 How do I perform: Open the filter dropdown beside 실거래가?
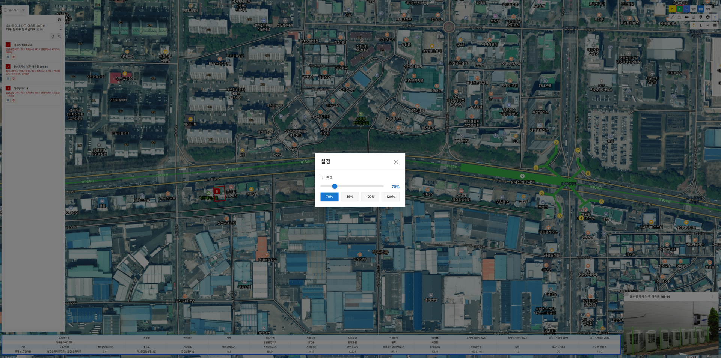tap(23, 10)
